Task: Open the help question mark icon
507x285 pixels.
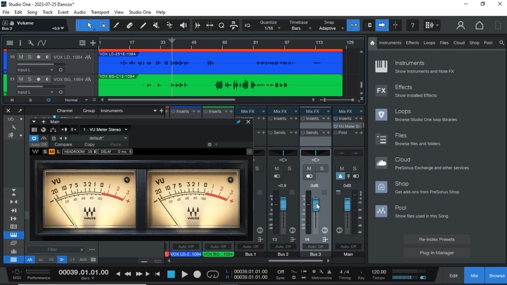Action: pos(412,25)
